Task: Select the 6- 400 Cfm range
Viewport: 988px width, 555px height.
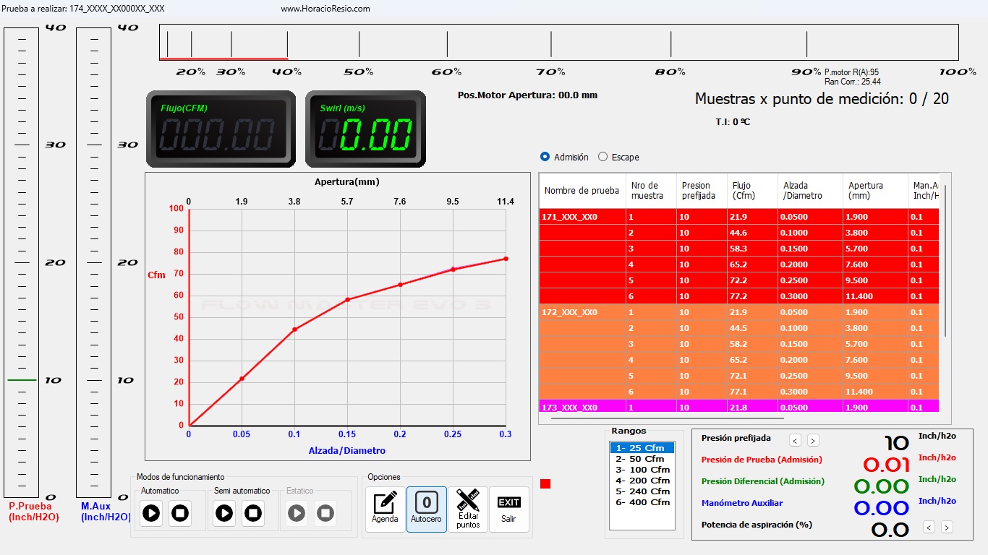Action: click(x=642, y=502)
